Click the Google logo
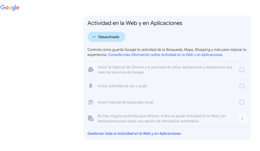Viewport: 260px width, 151px height. (10, 7)
